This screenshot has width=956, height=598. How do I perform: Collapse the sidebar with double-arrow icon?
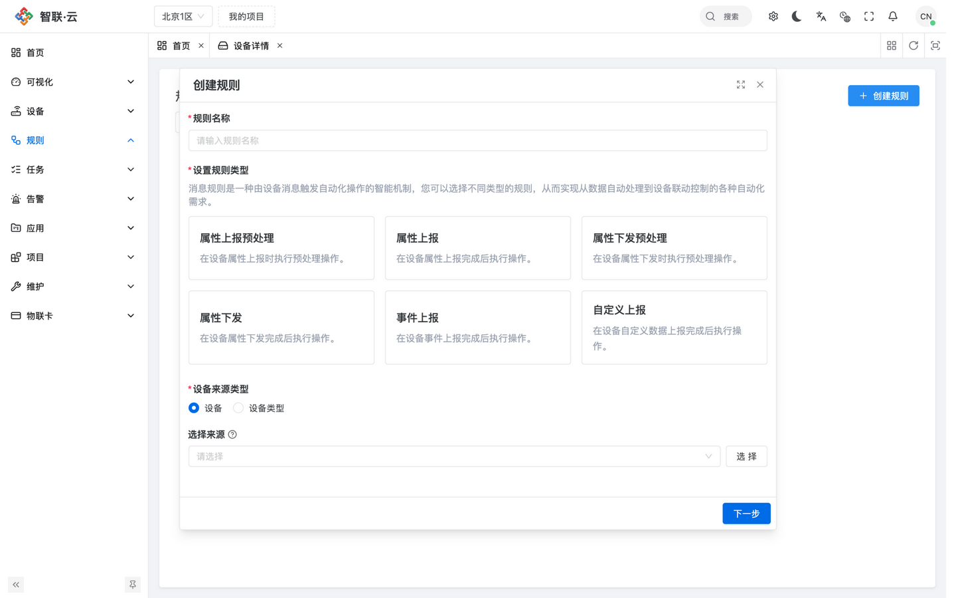point(16,585)
